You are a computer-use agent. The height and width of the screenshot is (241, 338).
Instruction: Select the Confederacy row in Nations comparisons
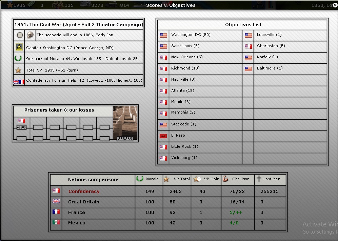tap(84, 191)
